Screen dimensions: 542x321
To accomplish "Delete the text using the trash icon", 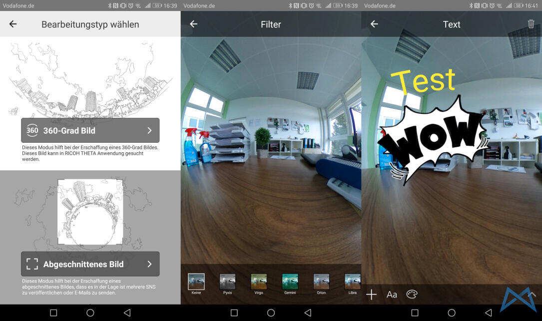I will 531,24.
